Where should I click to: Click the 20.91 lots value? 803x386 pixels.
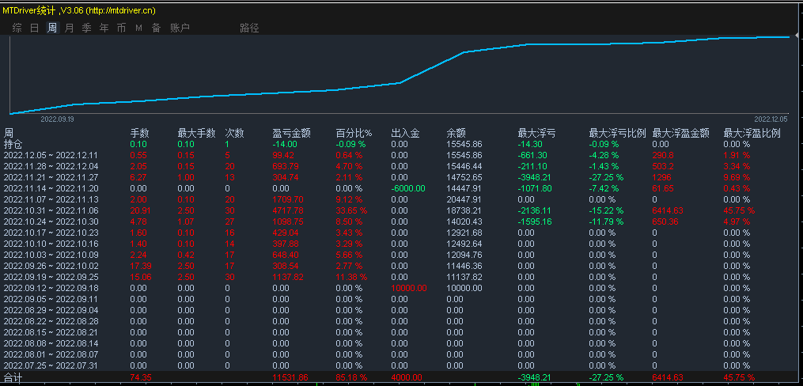[138, 210]
